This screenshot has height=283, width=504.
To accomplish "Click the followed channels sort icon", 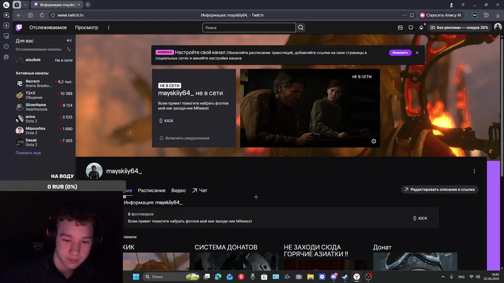I will click(x=69, y=50).
